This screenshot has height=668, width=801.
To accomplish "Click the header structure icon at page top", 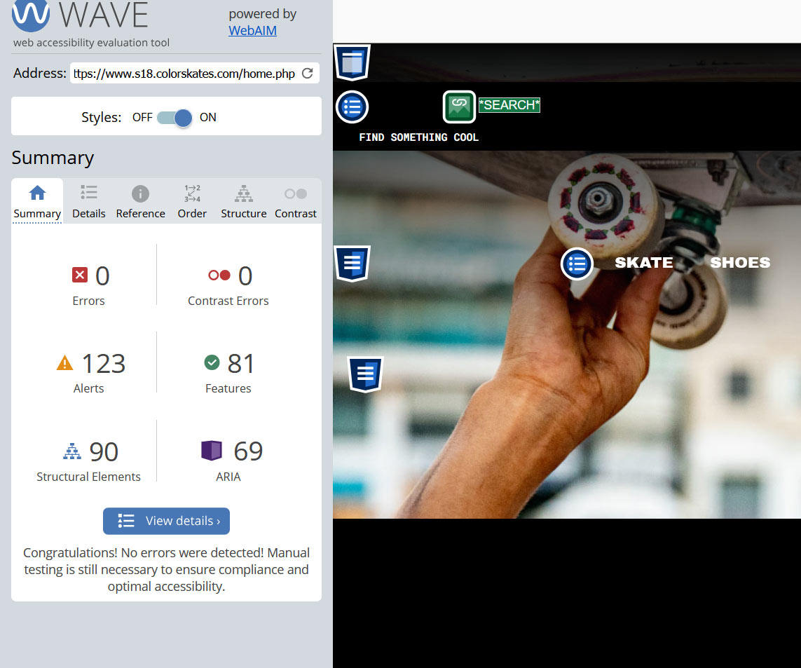I will click(x=352, y=62).
